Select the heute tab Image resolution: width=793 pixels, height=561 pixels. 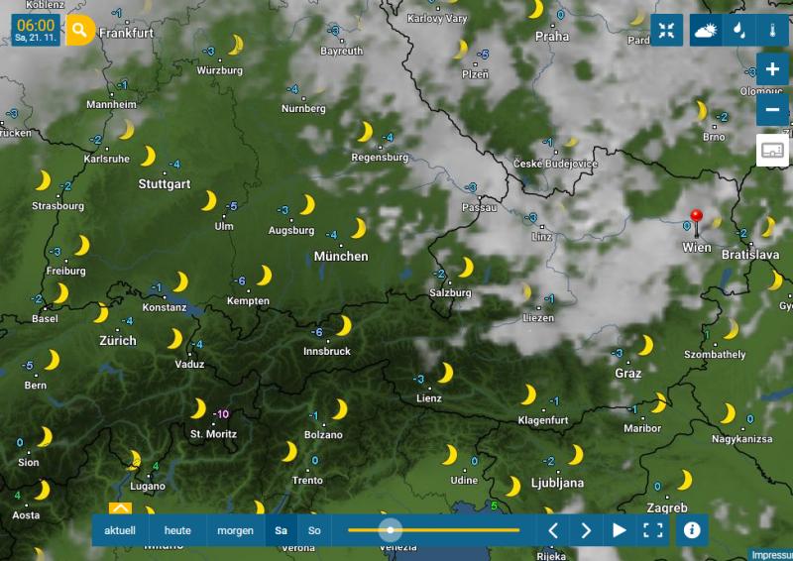[x=177, y=530]
